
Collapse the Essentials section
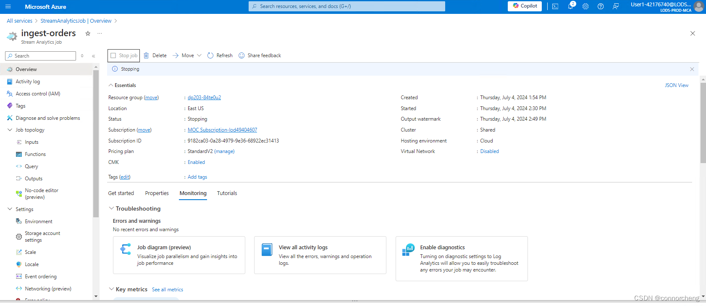111,85
